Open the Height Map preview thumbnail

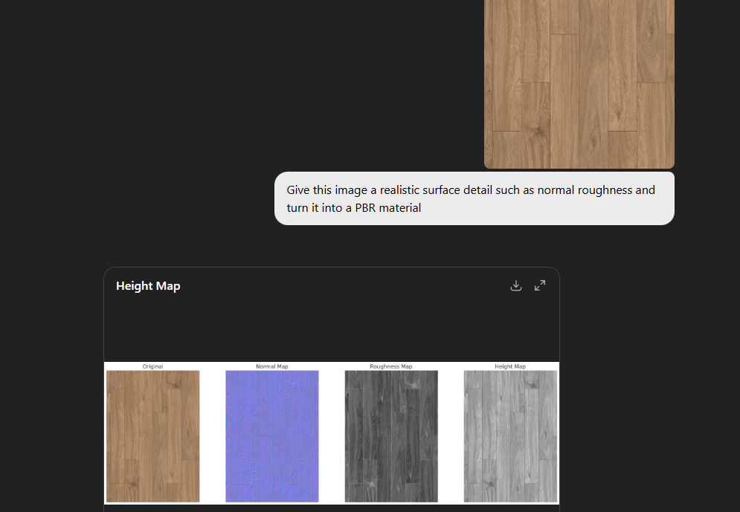click(x=510, y=435)
